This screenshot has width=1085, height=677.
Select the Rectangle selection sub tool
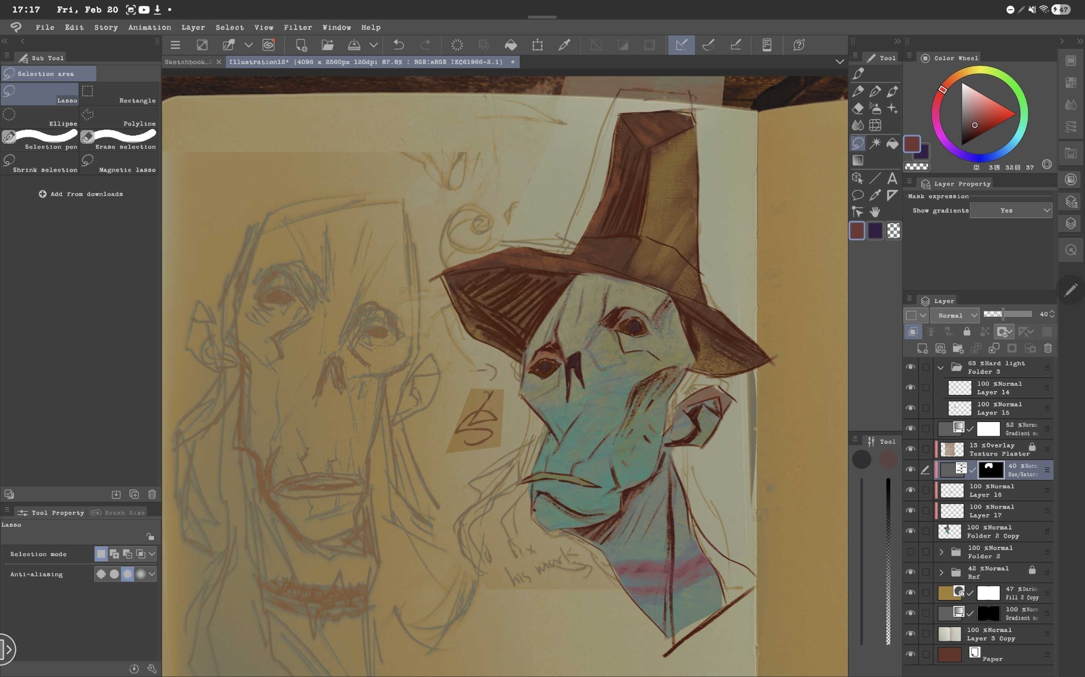click(x=119, y=93)
